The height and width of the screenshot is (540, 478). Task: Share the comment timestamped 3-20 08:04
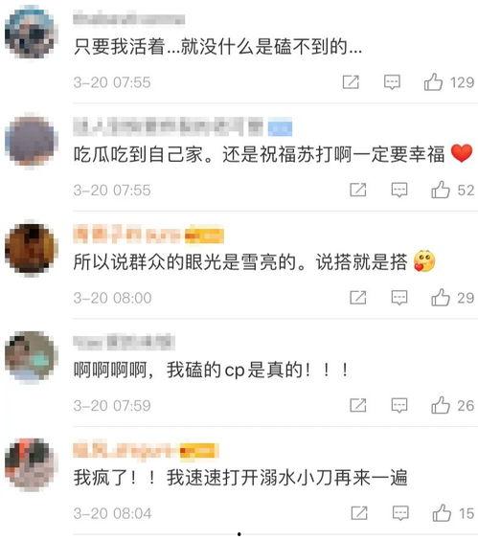[x=359, y=513]
